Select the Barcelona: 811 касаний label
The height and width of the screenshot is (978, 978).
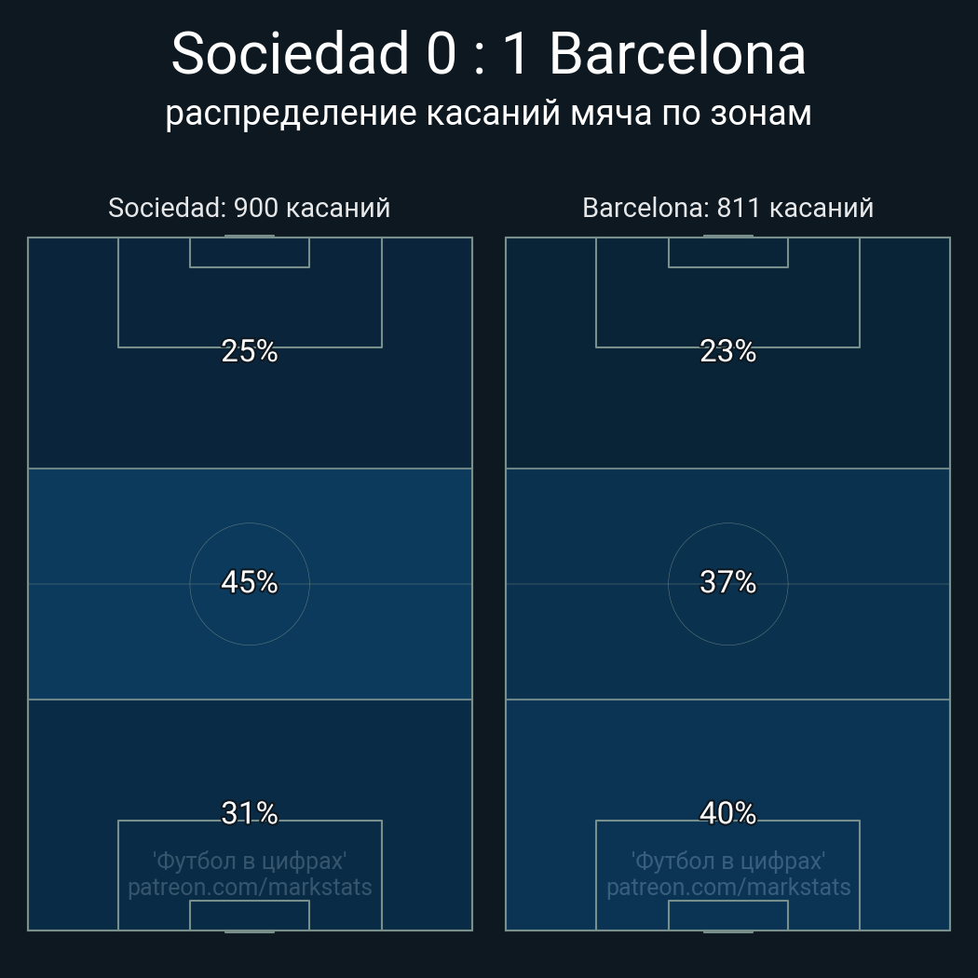click(x=727, y=208)
